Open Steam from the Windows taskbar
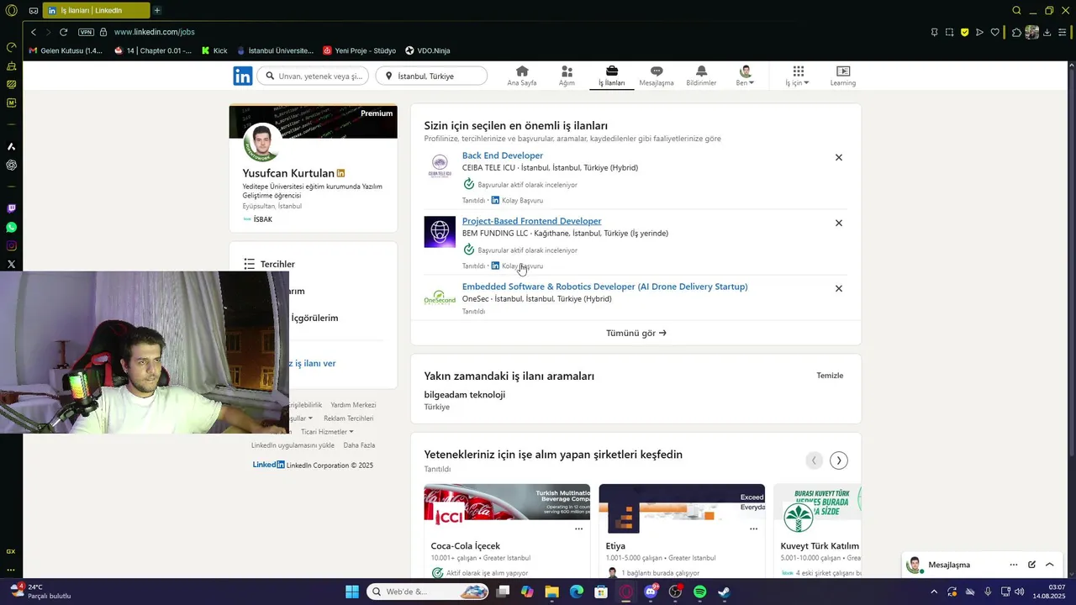Screen dimensions: 1076x605 [724, 592]
